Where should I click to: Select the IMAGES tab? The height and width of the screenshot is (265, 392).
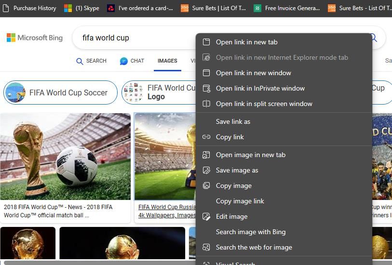pyautogui.click(x=167, y=61)
